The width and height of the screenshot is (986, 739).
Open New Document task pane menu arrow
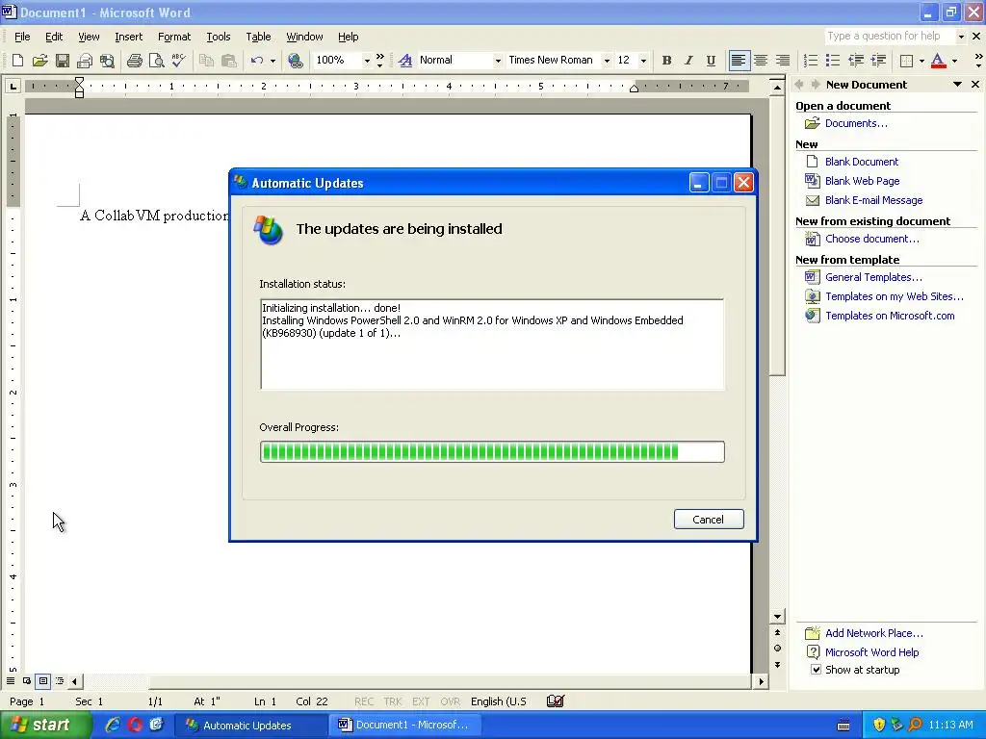957,85
